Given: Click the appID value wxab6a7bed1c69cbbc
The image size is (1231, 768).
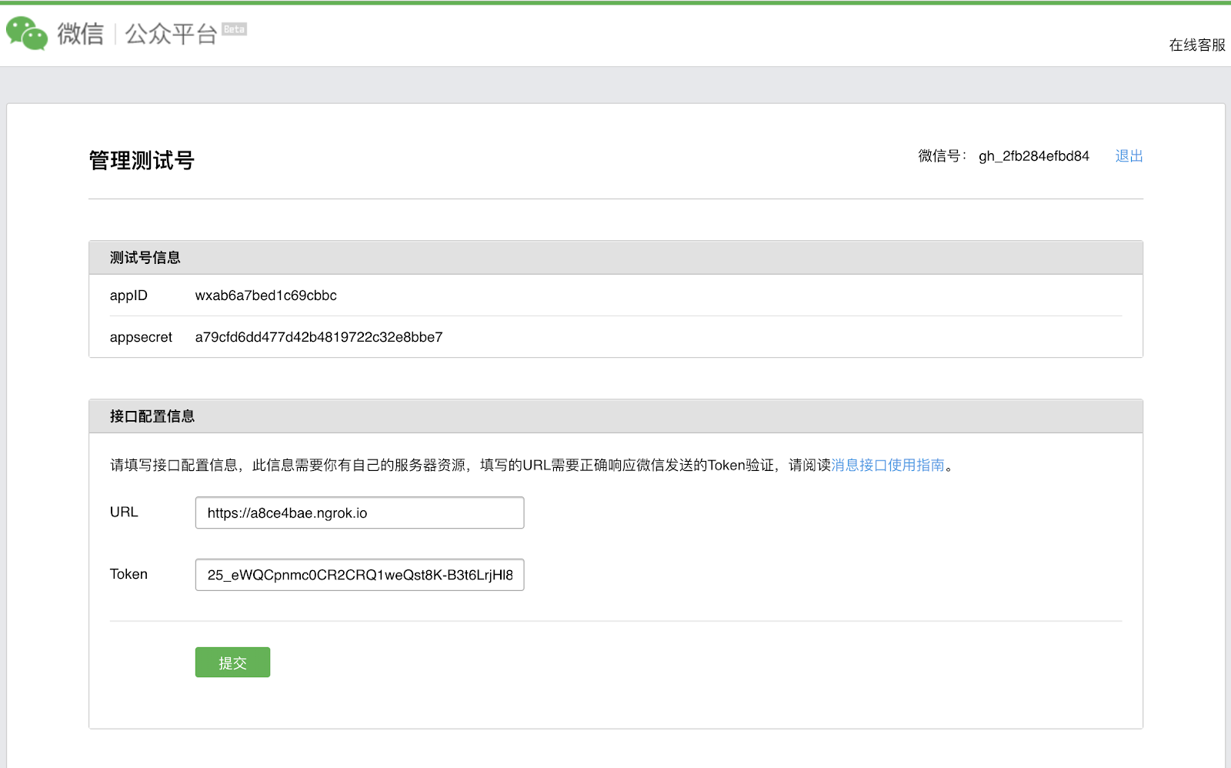Looking at the screenshot, I should (265, 296).
